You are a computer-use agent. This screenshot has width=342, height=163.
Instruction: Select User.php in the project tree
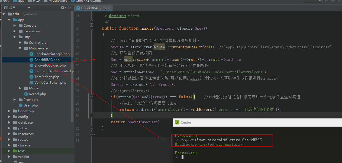31,105
